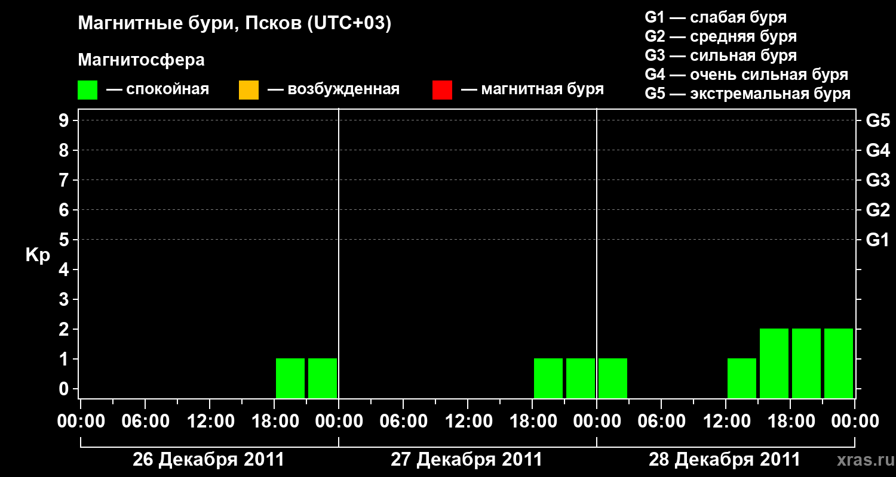Click the '— спокойная' legend label

click(158, 90)
